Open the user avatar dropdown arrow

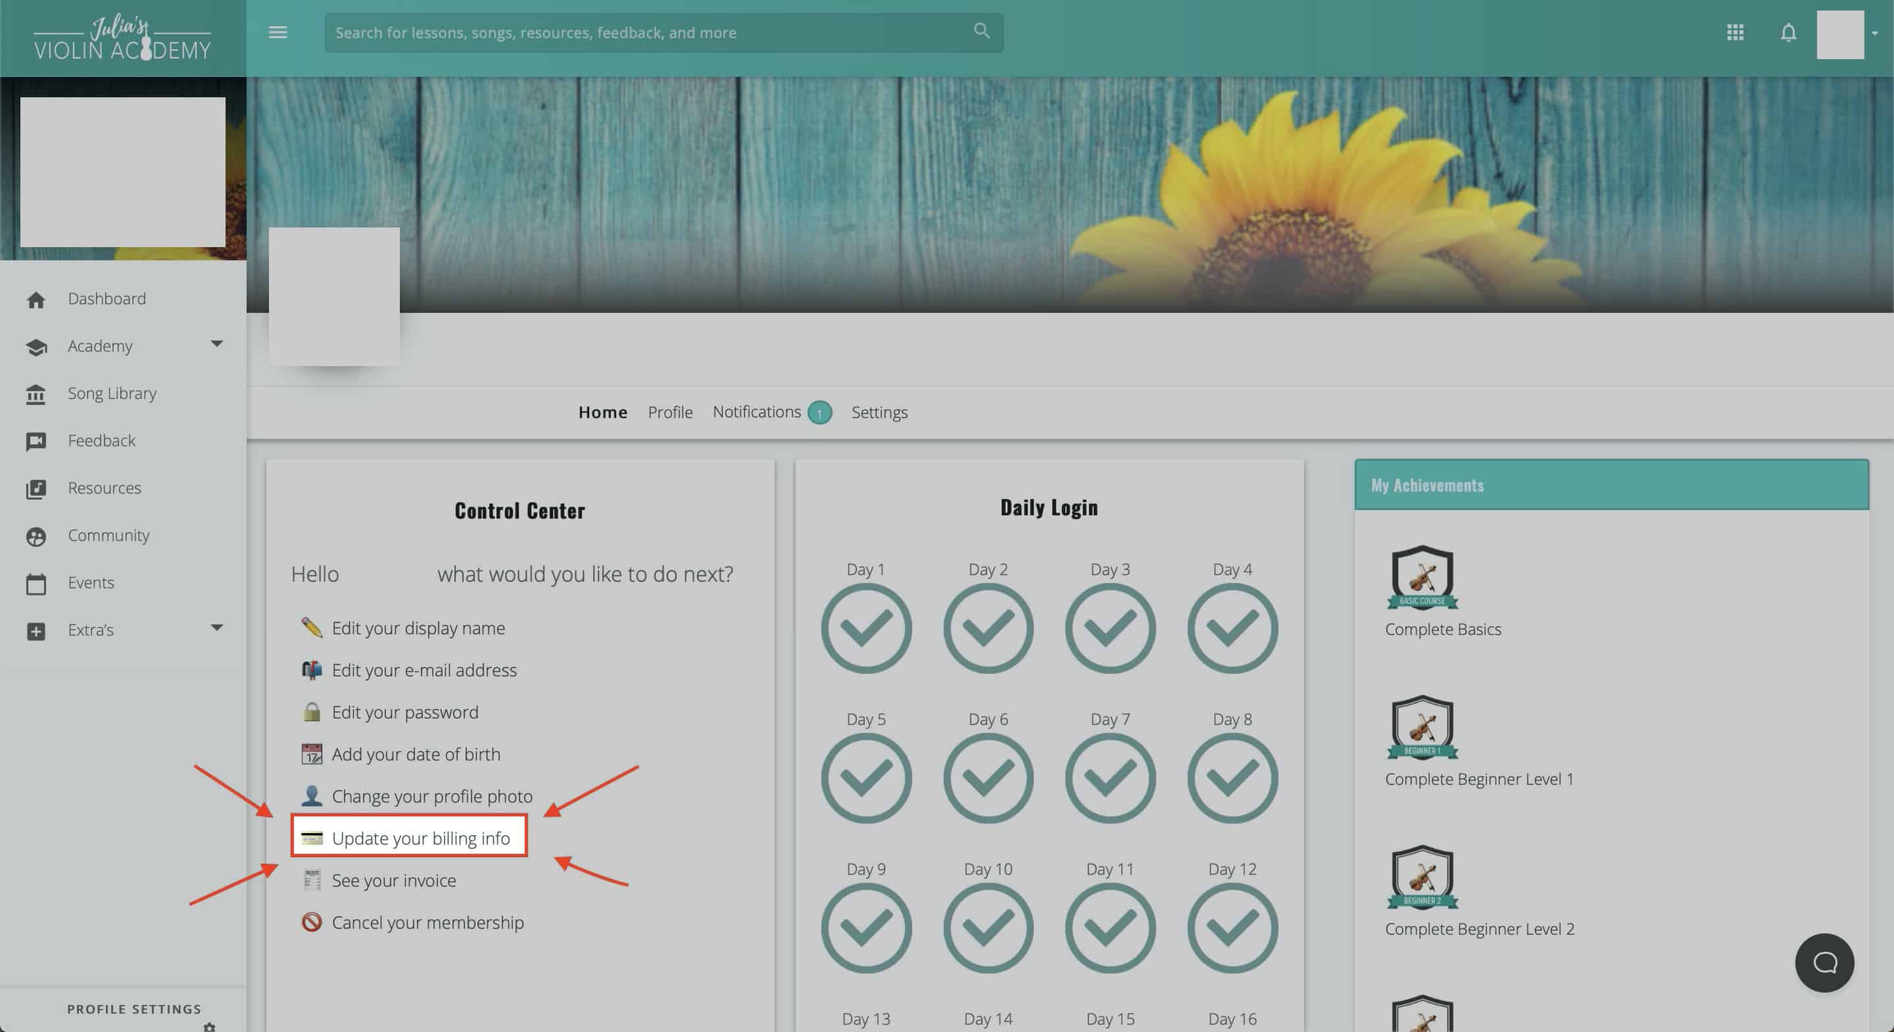(x=1874, y=34)
